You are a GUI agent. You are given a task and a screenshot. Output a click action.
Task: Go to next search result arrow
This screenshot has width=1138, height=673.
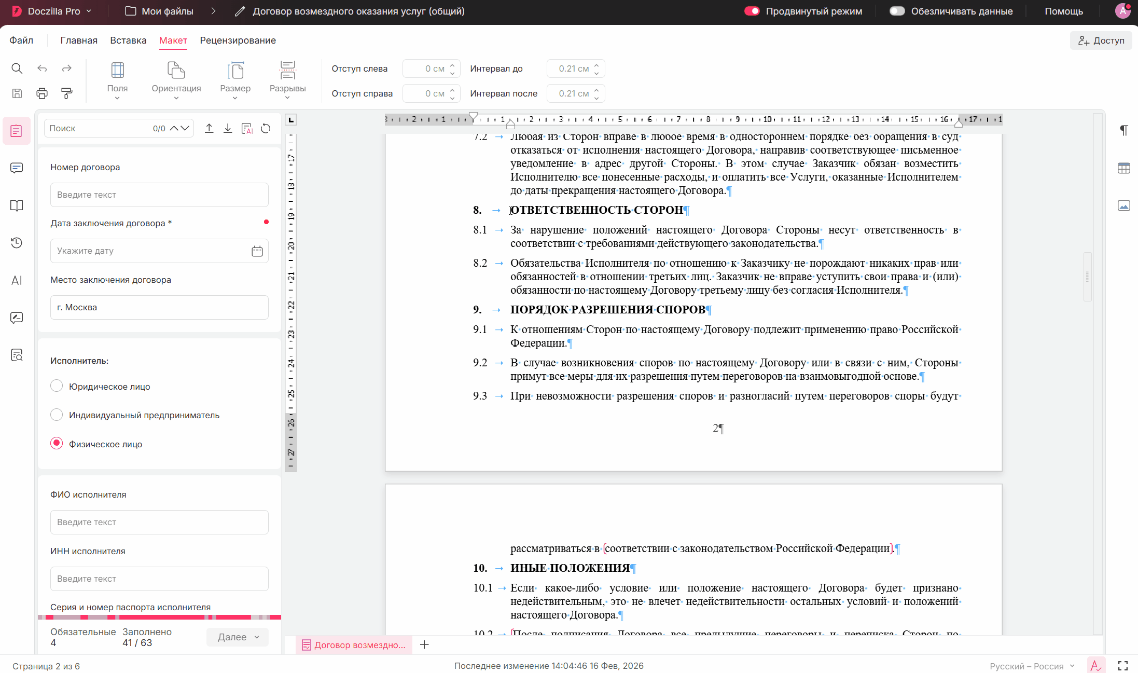click(185, 128)
